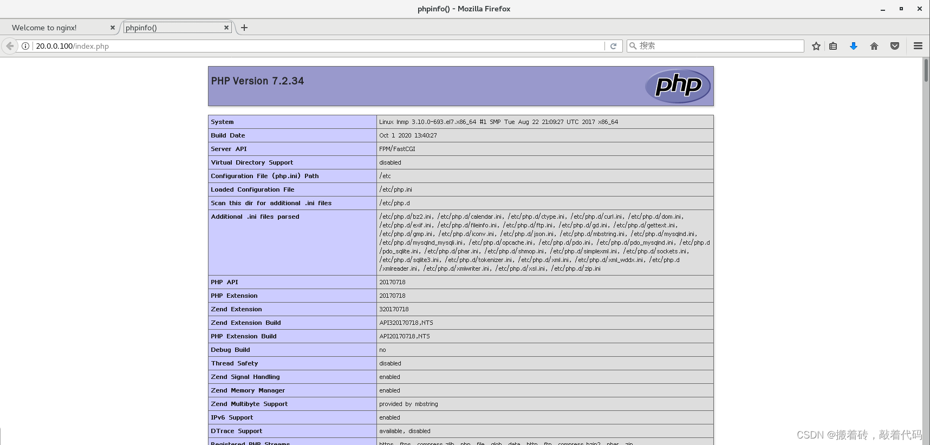Open the downloads arrow icon
This screenshot has height=445, width=930.
pos(854,46)
